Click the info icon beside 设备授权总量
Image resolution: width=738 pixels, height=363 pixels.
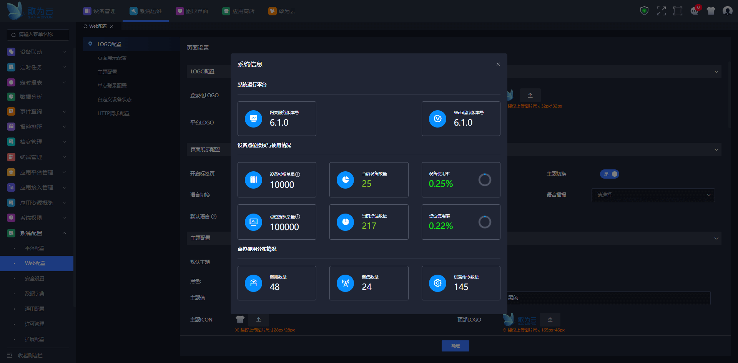pos(298,174)
